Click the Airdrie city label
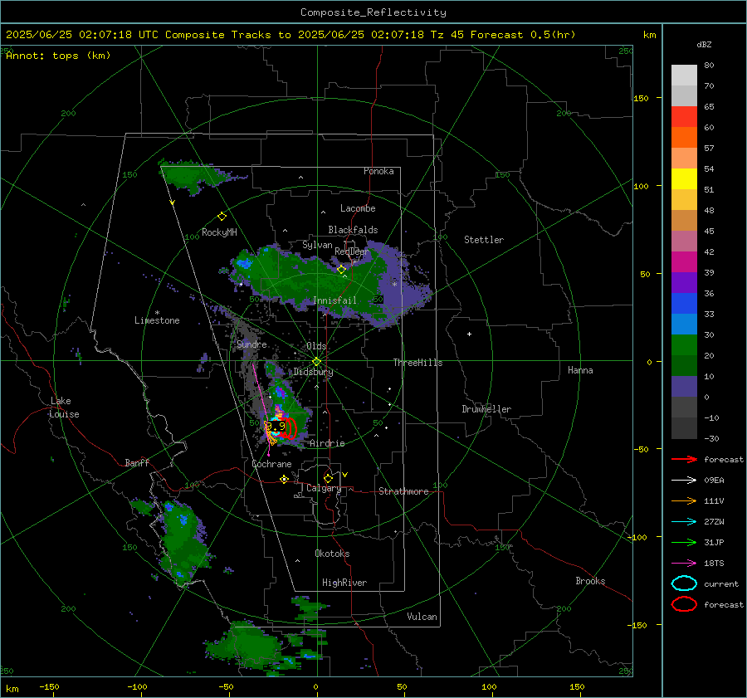Viewport: 747px width, 698px height. (327, 443)
